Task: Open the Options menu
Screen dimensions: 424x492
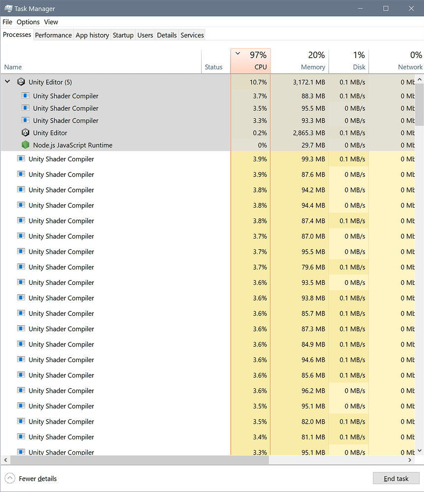Action: tap(28, 22)
